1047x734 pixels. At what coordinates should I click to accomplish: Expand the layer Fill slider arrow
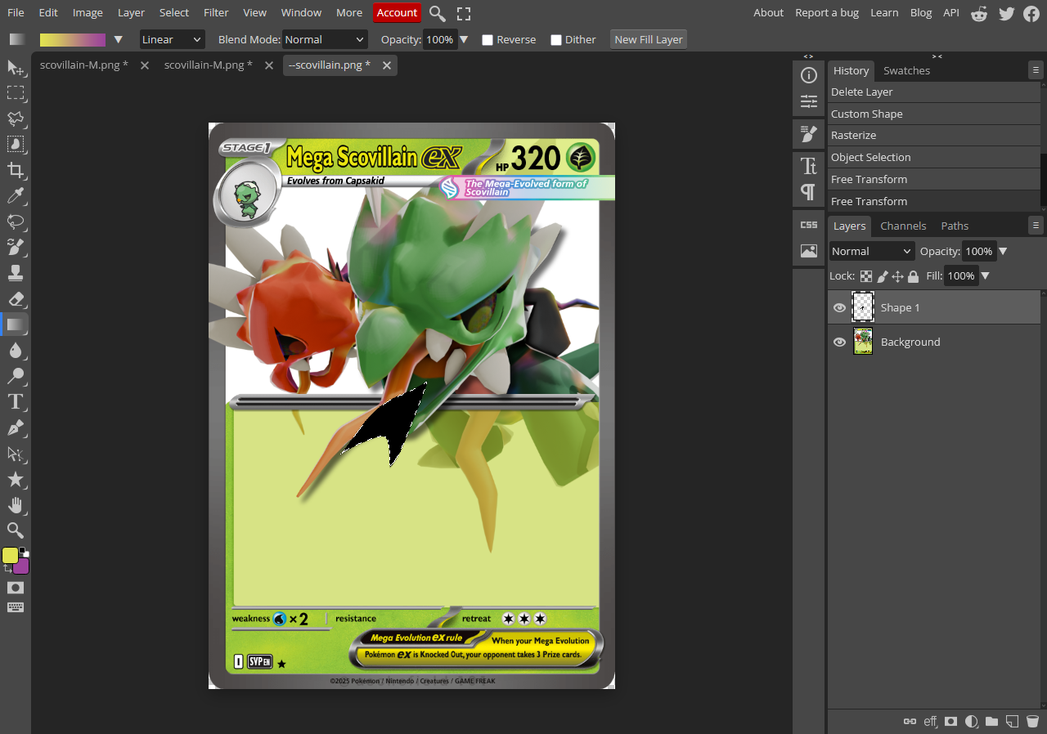[985, 276]
